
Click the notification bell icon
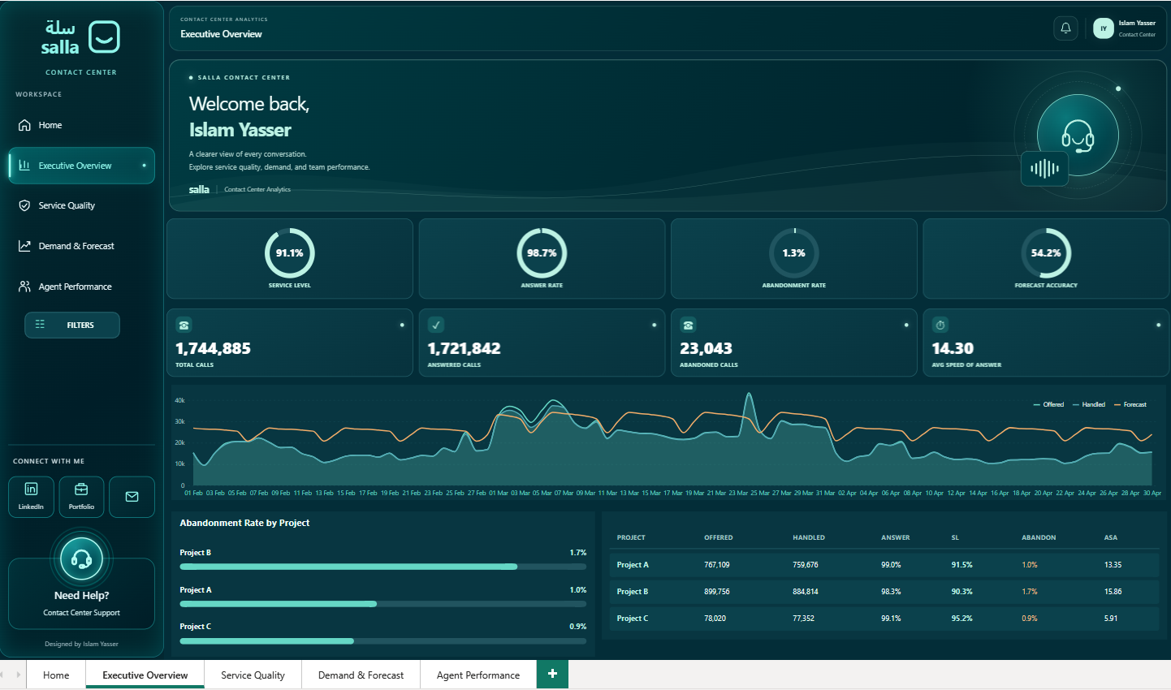[x=1065, y=28]
